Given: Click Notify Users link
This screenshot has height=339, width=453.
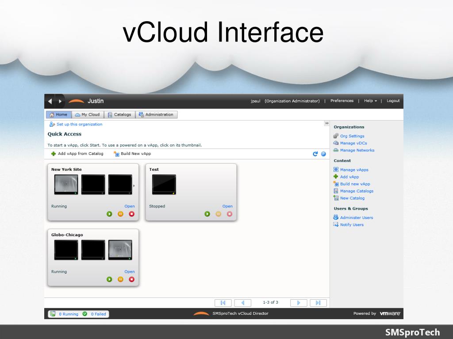Looking at the screenshot, I should (352, 225).
